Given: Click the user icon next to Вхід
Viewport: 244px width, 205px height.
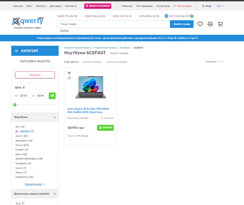Looking at the screenshot, I should click(x=203, y=6).
